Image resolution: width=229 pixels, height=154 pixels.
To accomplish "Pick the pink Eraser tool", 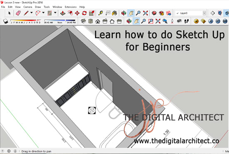I will 18,13.
